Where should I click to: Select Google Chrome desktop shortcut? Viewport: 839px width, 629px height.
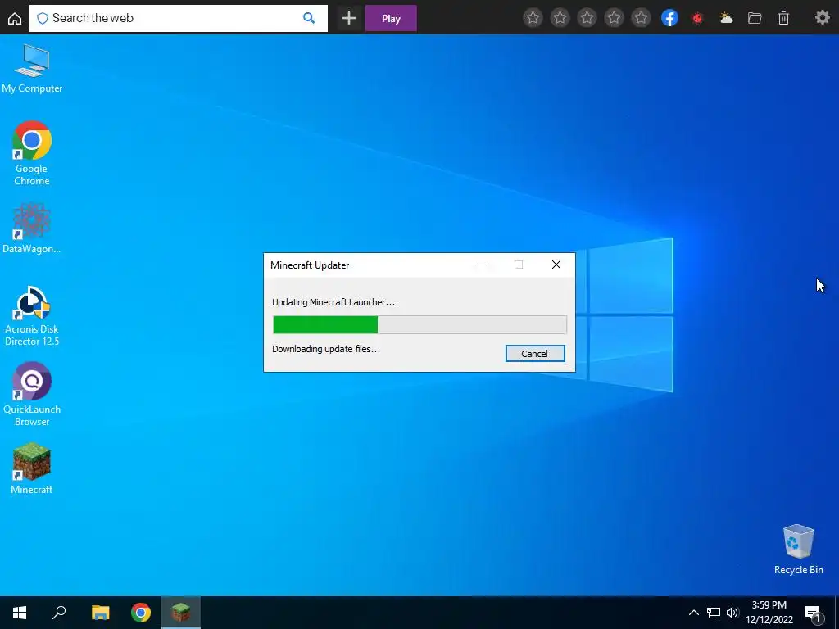32,153
